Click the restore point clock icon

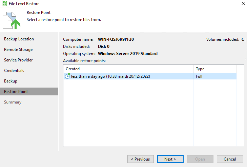tap(67, 76)
